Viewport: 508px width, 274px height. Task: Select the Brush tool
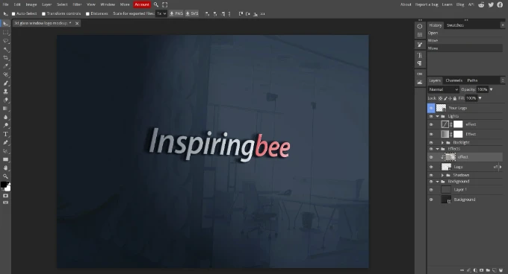(x=5, y=83)
